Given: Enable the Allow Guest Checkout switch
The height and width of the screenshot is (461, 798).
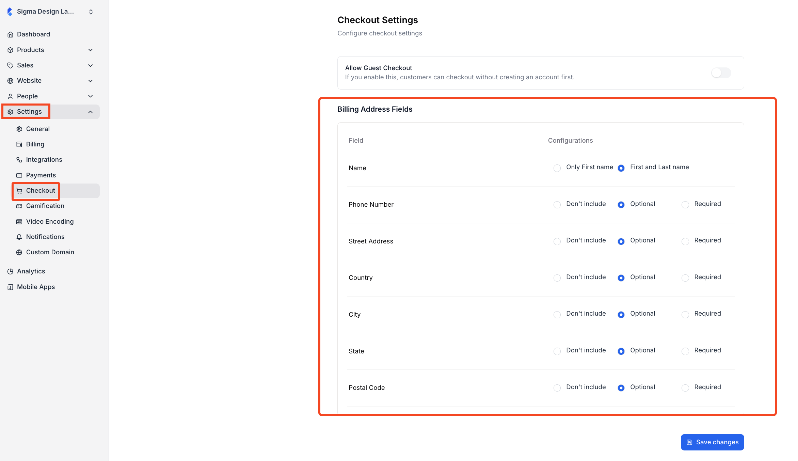Looking at the screenshot, I should pos(721,73).
